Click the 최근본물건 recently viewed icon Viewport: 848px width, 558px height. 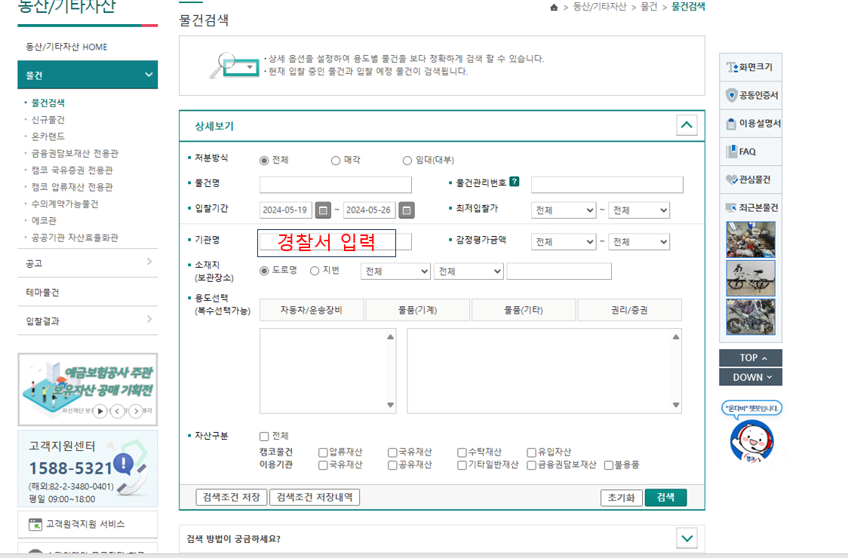point(750,207)
